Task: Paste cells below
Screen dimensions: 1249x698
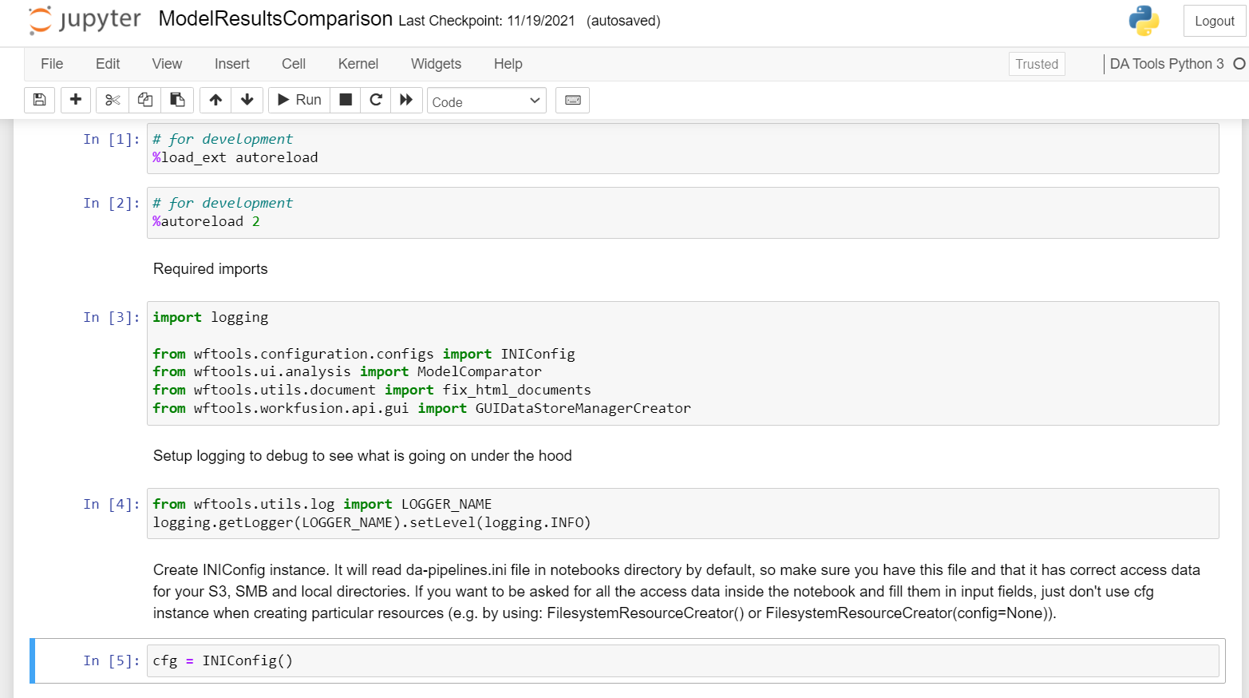Action: 177,100
